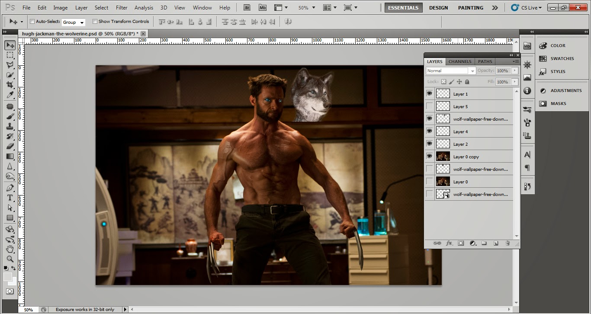
Task: Select the Eyedropper tool
Action: pos(10,95)
